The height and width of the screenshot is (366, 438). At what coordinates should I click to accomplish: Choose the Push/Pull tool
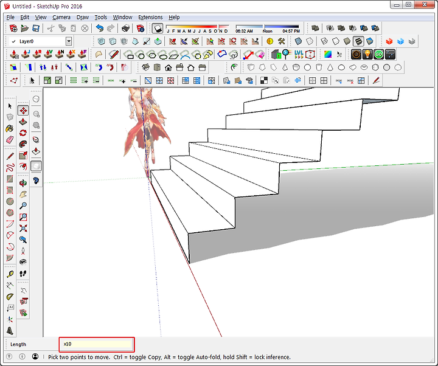coord(23,122)
